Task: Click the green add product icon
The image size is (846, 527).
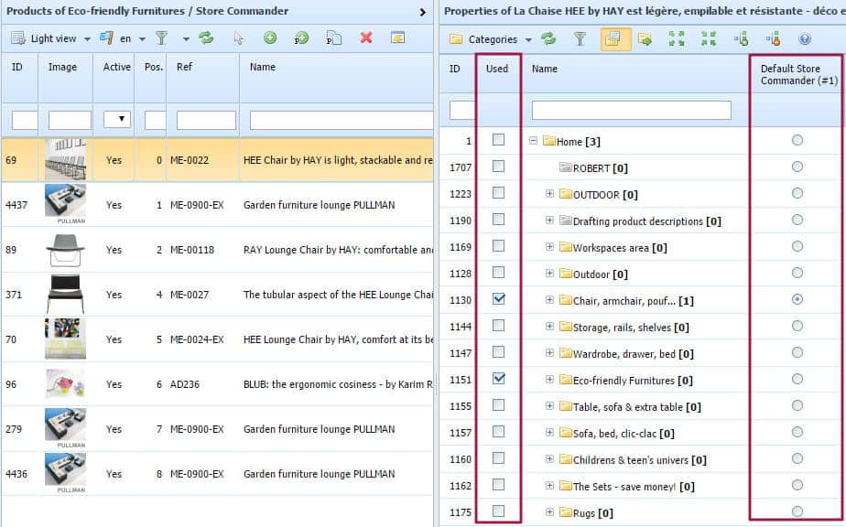Action: (269, 38)
